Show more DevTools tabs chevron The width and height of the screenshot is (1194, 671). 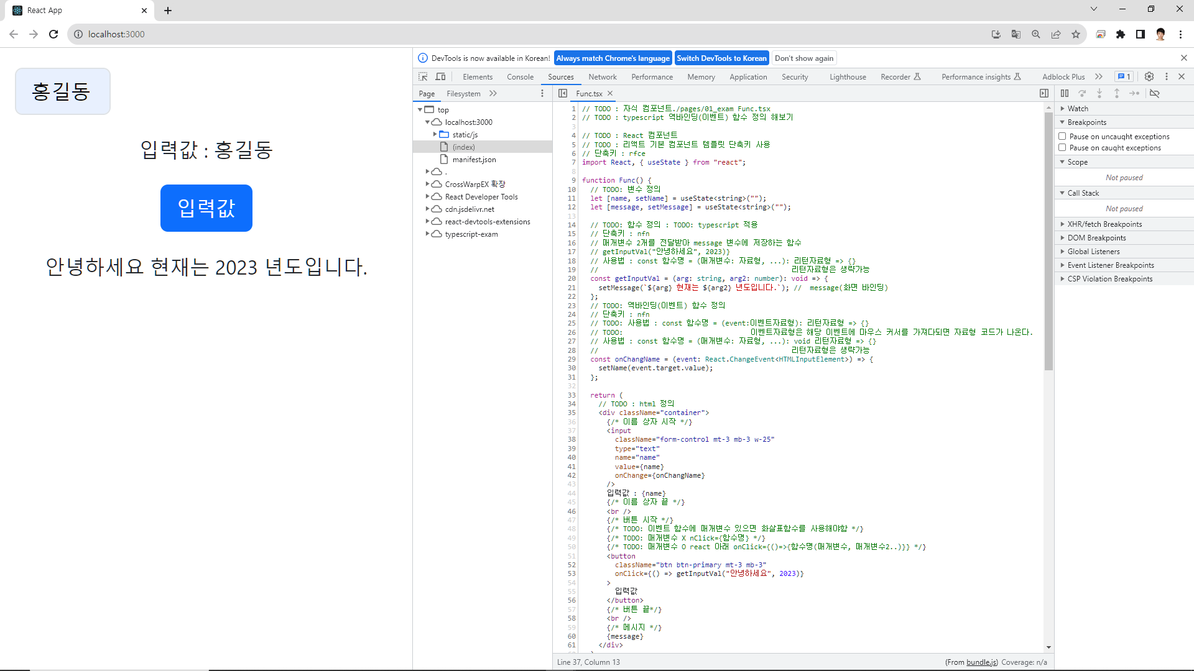tap(1099, 76)
